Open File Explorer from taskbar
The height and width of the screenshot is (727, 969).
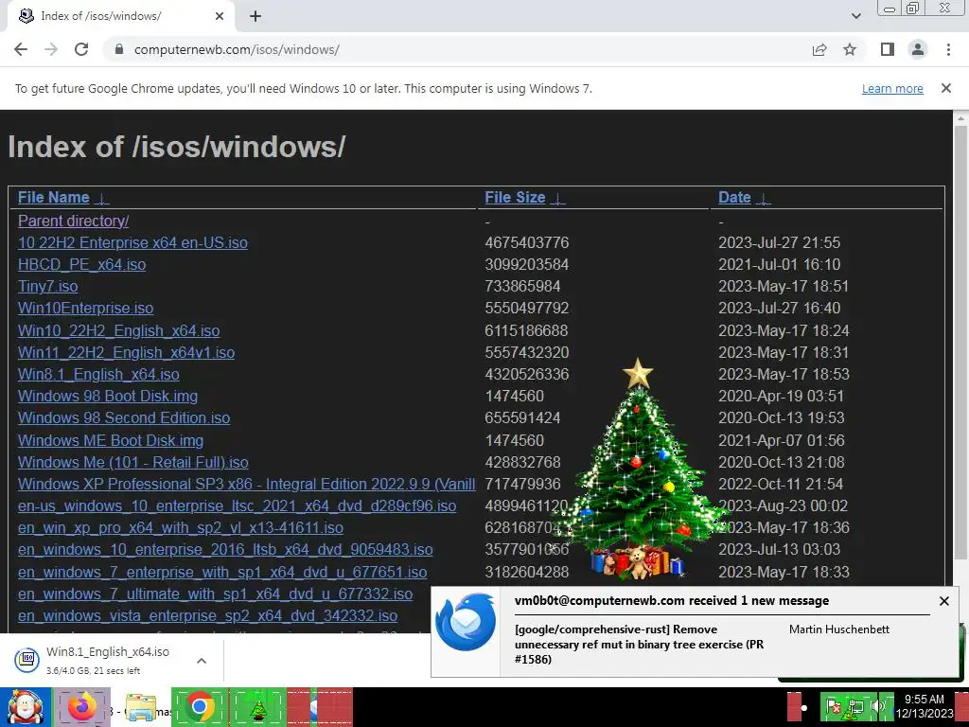(141, 707)
